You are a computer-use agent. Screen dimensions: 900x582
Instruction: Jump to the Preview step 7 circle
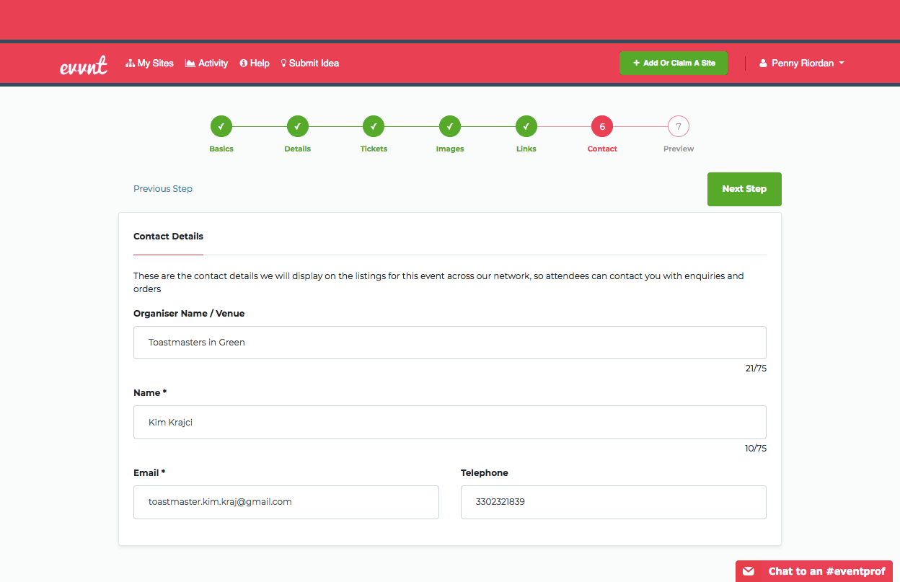coord(679,127)
